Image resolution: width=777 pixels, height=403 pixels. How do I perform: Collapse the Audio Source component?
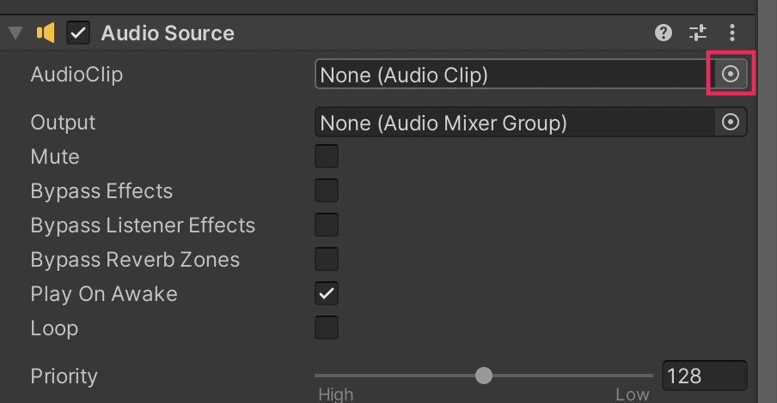[x=15, y=33]
